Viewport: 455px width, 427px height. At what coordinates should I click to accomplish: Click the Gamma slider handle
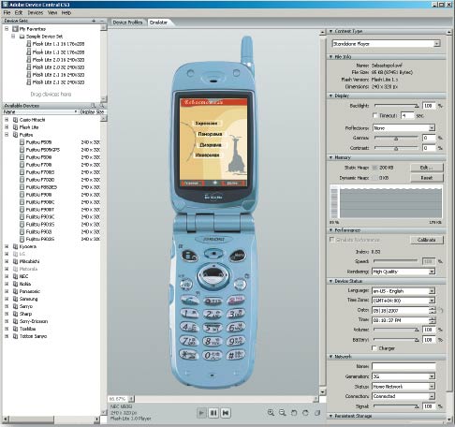[396, 139]
